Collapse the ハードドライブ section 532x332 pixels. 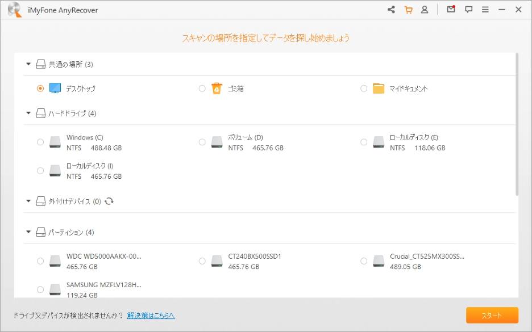point(28,113)
